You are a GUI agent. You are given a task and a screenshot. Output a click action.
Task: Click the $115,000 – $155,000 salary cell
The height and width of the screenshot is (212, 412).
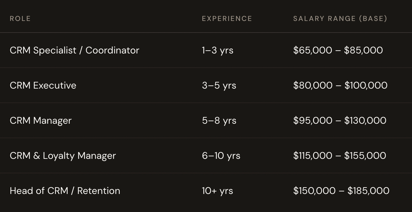click(340, 156)
